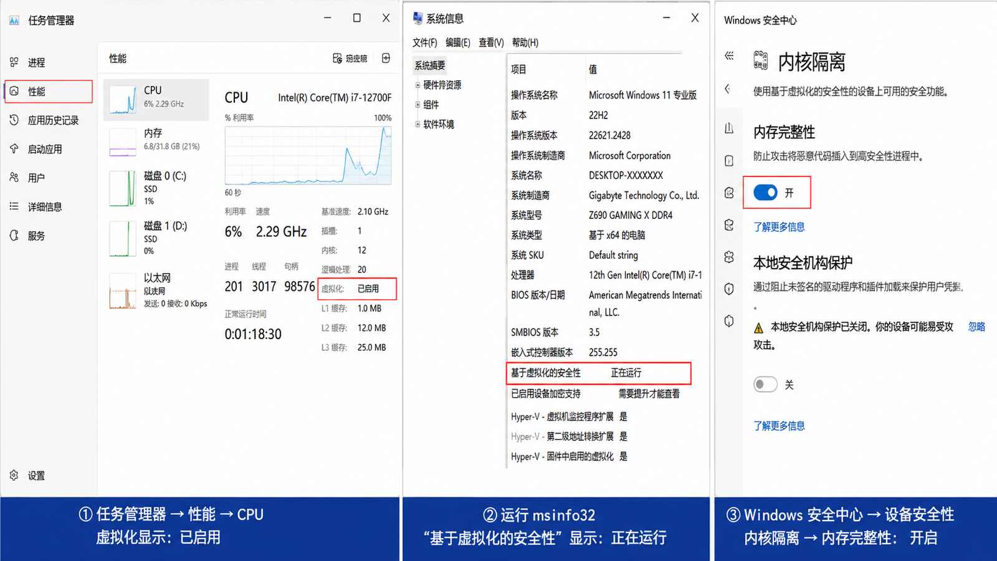Turn on 本地安全机构保护 toggle
Viewport: 997px width, 561px height.
tap(765, 385)
